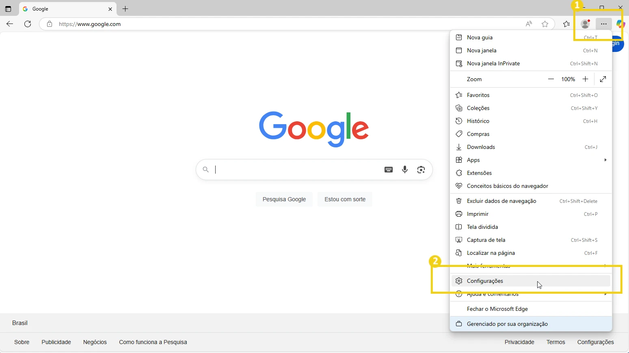Screen dimensions: 629x353
Task: Add this page to favorites star icon
Action: coord(545,24)
